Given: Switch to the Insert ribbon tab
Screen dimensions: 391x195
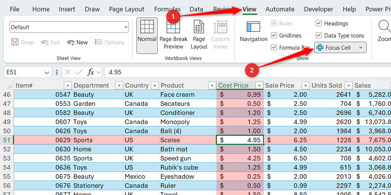Looking at the screenshot, I should (x=67, y=9).
